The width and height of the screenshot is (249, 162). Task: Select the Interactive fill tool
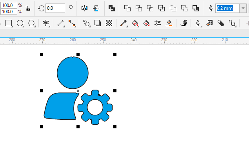coord(135,23)
